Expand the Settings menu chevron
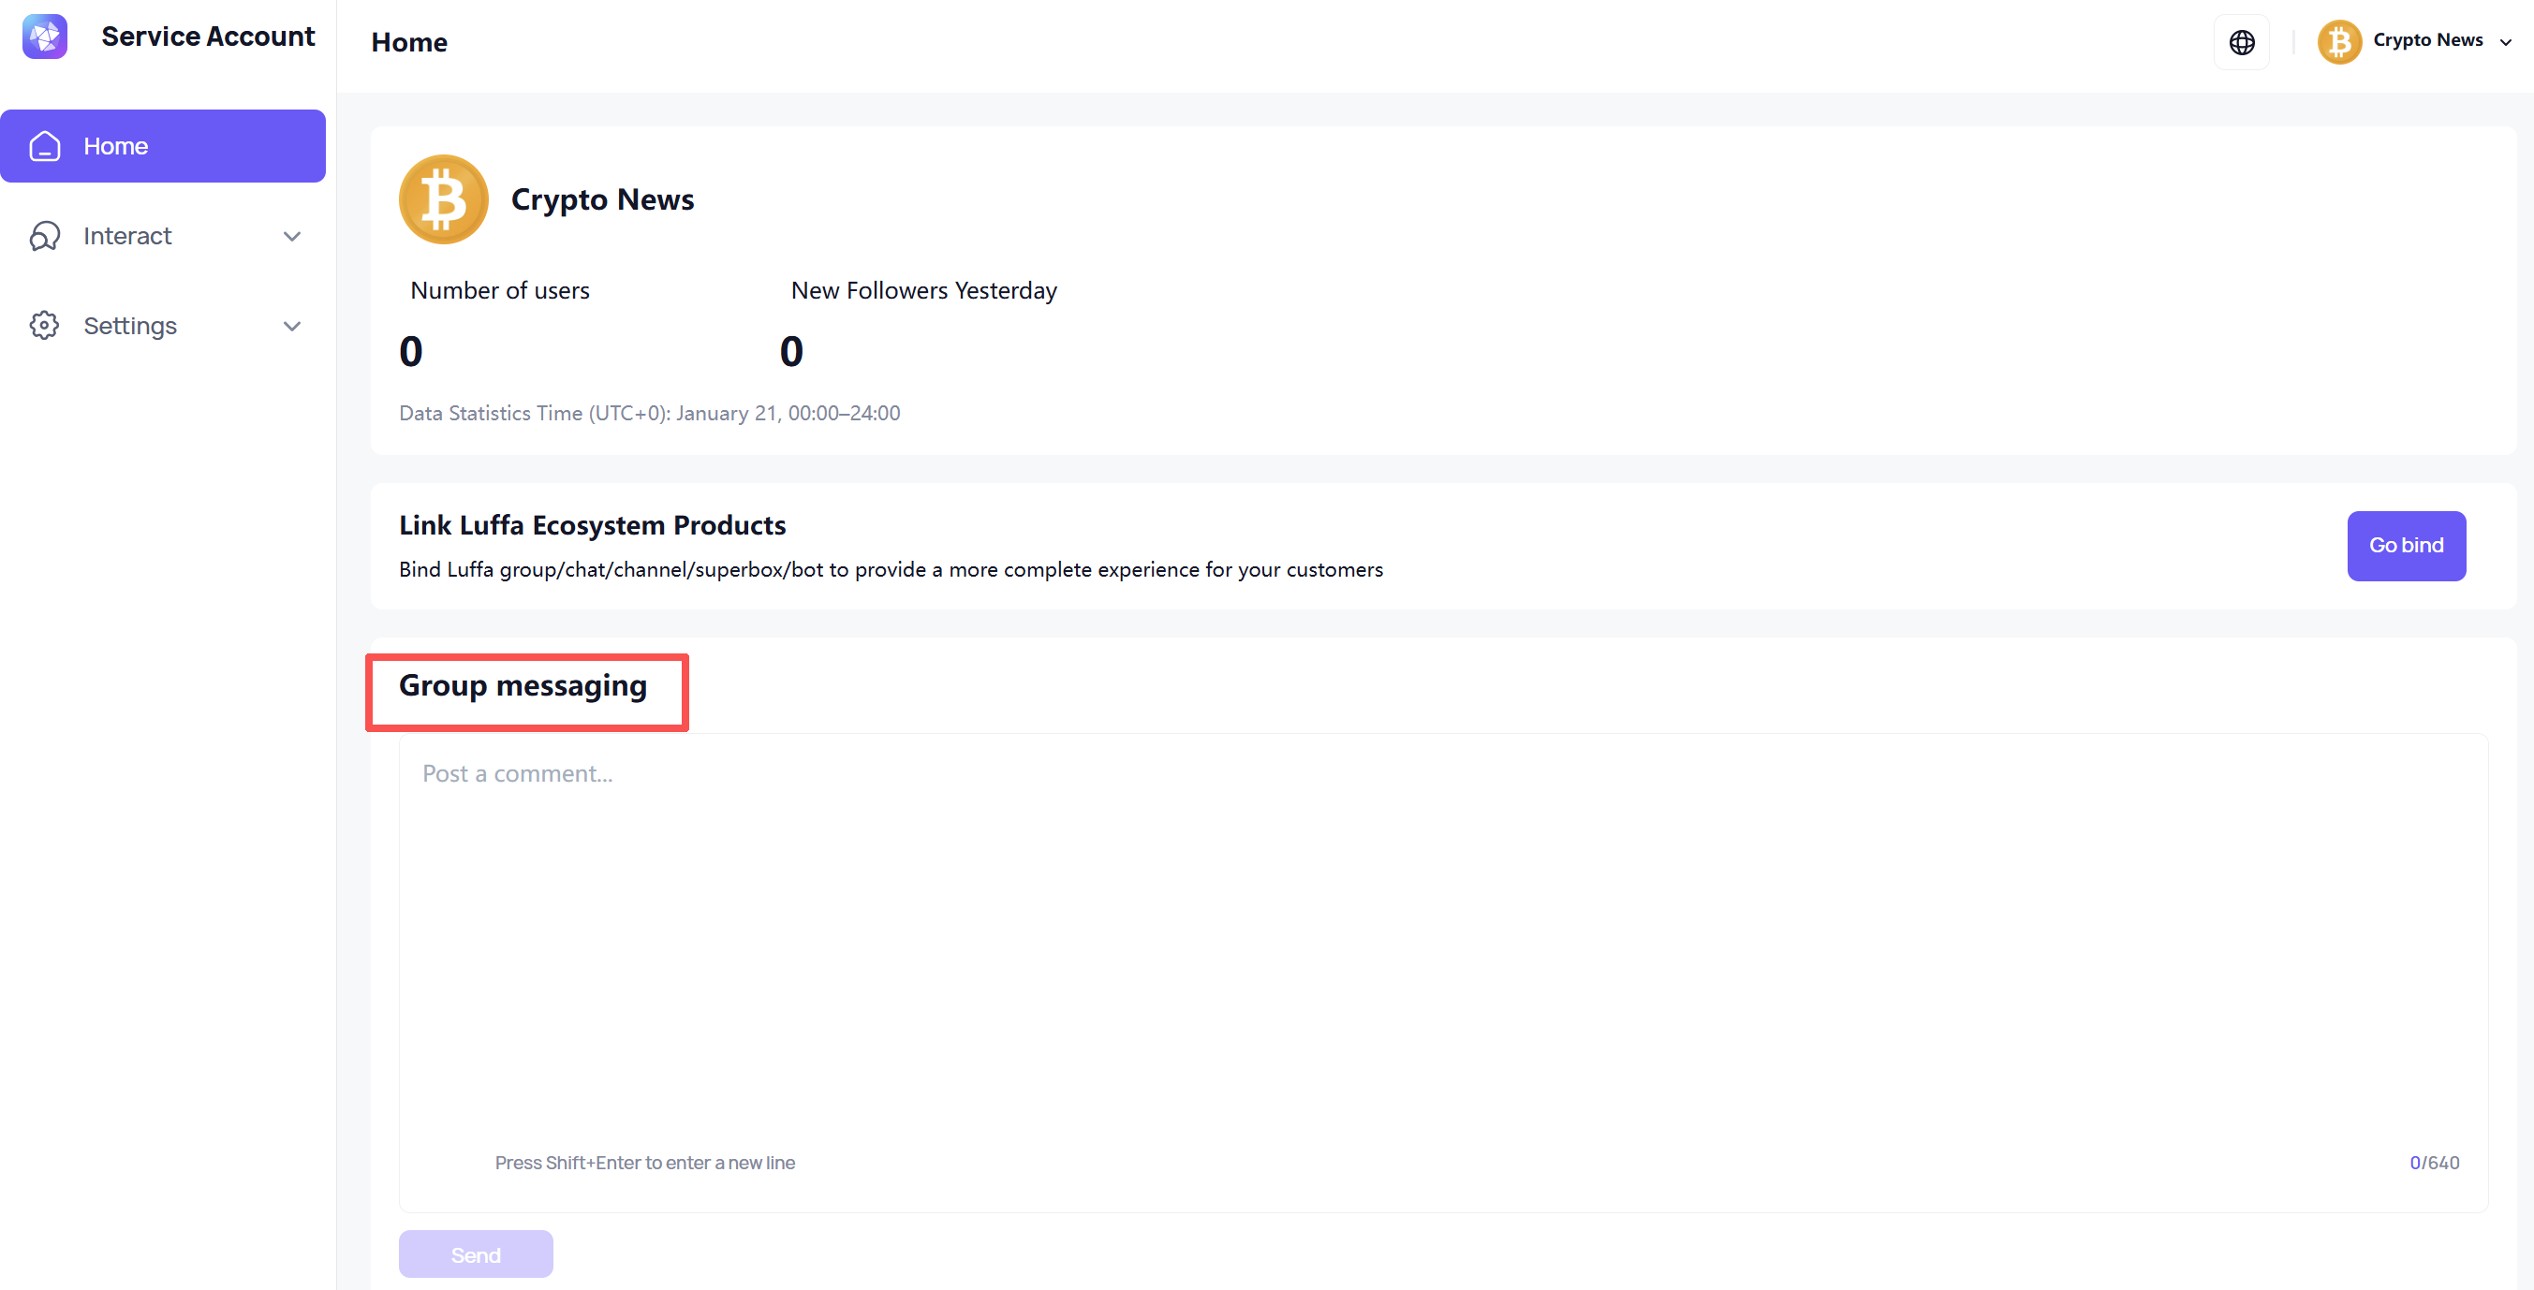Image resolution: width=2534 pixels, height=1290 pixels. click(292, 326)
